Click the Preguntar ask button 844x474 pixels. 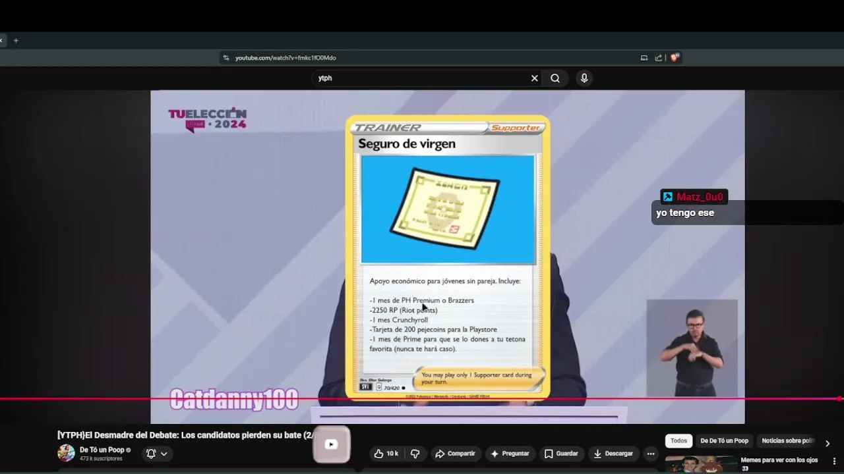pos(510,454)
